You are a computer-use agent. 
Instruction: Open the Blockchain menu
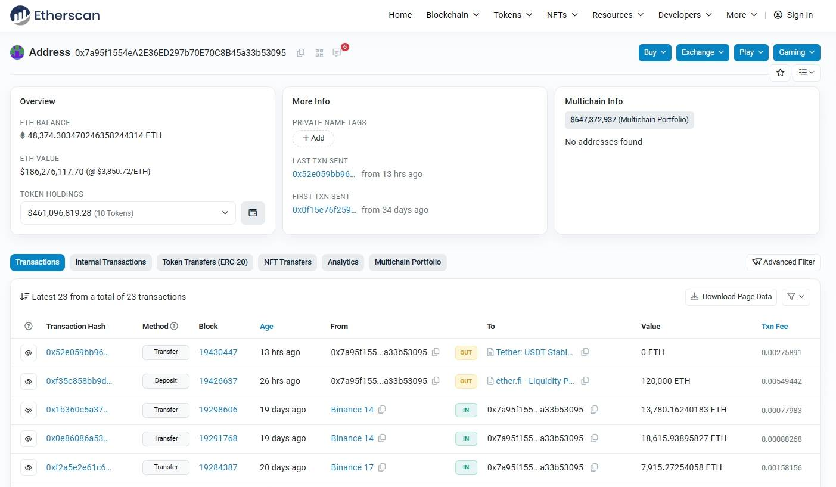tap(452, 15)
